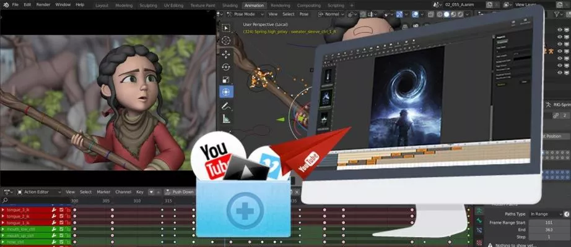Select the Rotate tool

point(226,67)
